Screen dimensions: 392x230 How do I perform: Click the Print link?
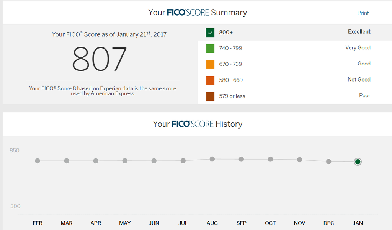click(x=363, y=13)
